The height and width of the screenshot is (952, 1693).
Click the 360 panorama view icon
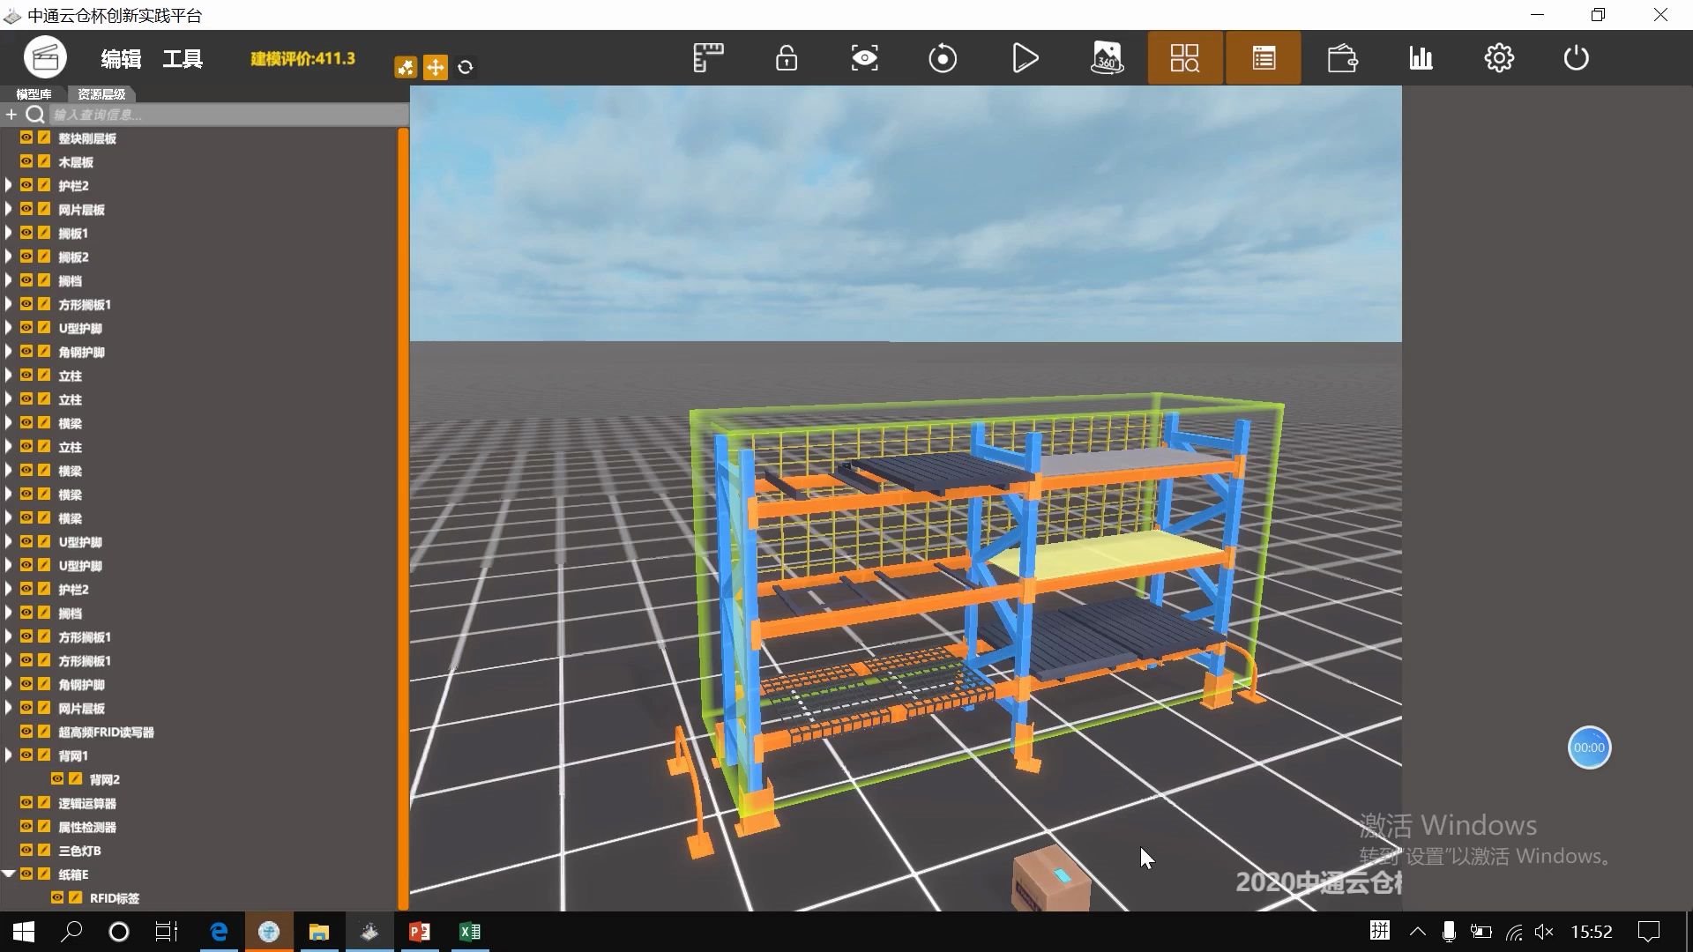click(1107, 59)
